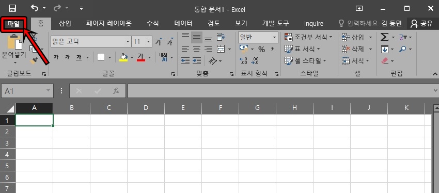The width and height of the screenshot is (439, 193).
Task: Align text to bottom of cell
Action: [208, 39]
